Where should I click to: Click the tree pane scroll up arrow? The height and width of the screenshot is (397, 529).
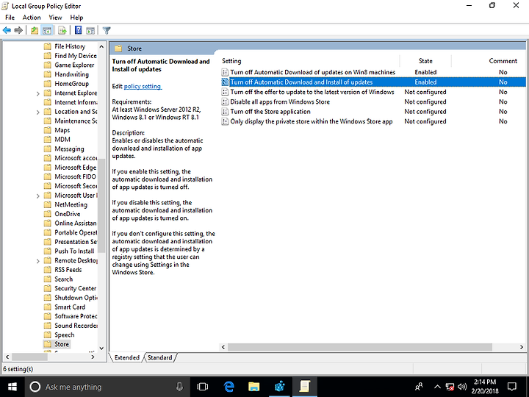click(101, 46)
